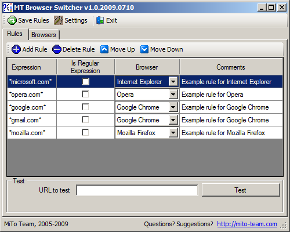The width and height of the screenshot is (290, 232).
Task: Select the *gmail.com* expression cell
Action: coord(32,120)
